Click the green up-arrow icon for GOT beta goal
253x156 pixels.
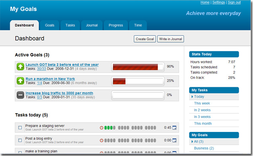pyautogui.click(x=20, y=67)
